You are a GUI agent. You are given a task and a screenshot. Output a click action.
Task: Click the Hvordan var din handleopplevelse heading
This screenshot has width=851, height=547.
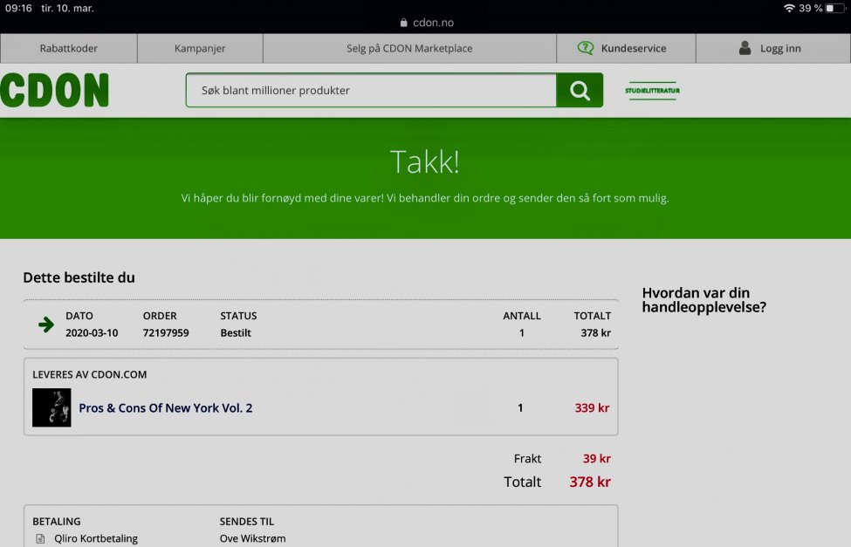(x=703, y=300)
